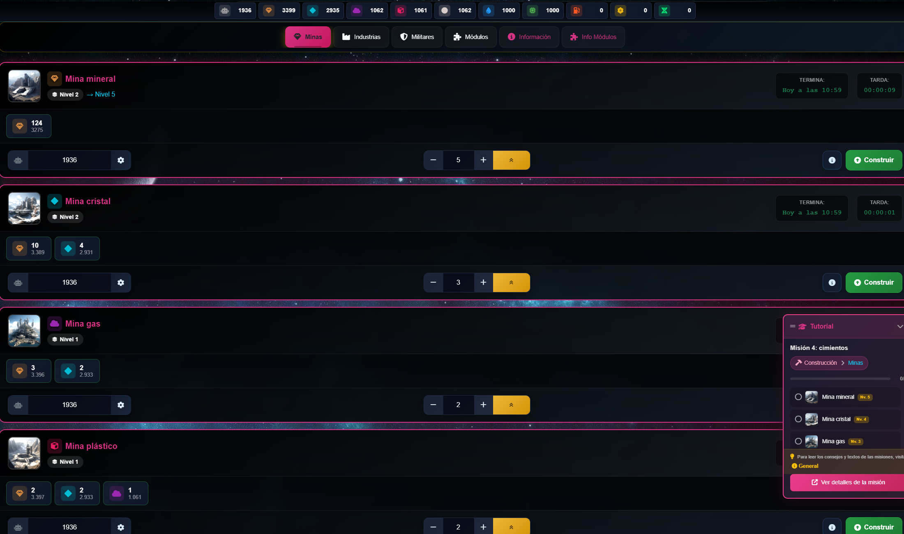Click the Mina mineral worker count field 1936

click(69, 160)
